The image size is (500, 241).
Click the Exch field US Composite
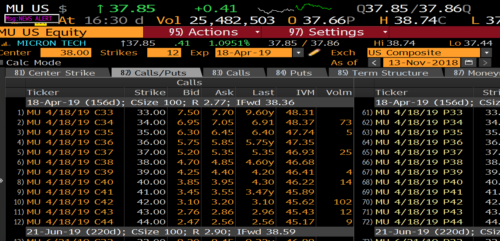(x=424, y=53)
